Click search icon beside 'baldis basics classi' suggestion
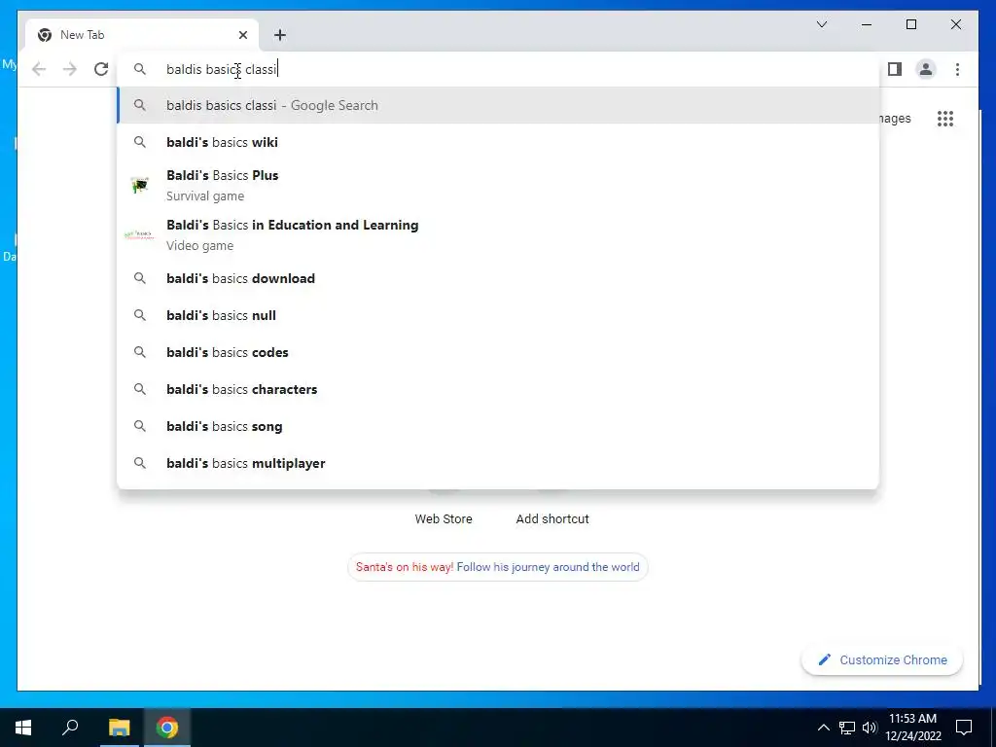This screenshot has height=747, width=996. [x=140, y=105]
